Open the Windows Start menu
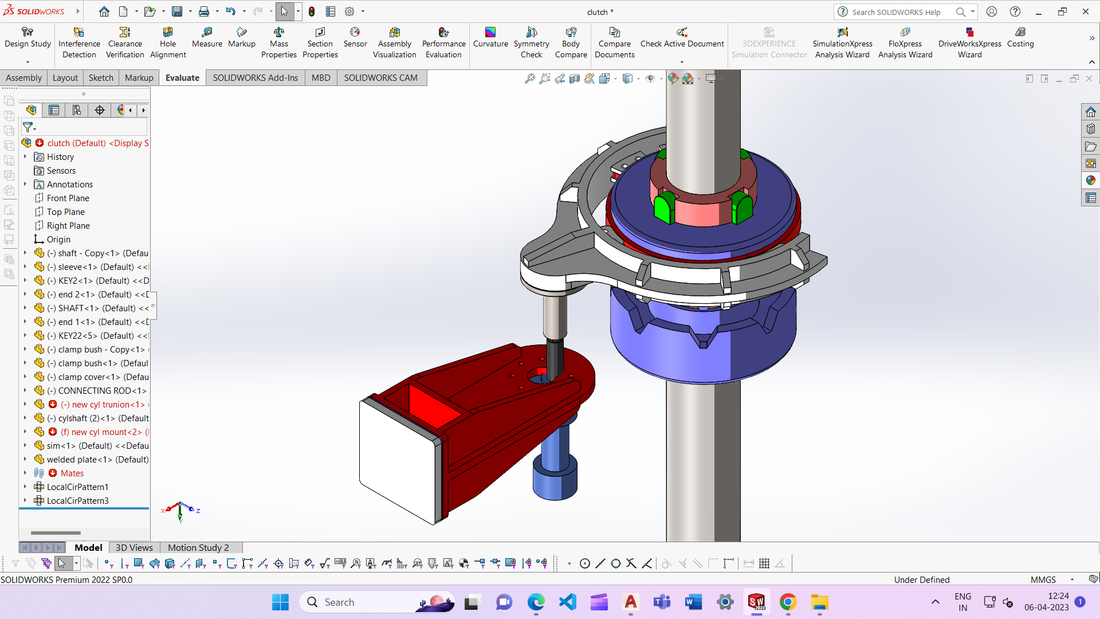1100x619 pixels. pos(280,602)
